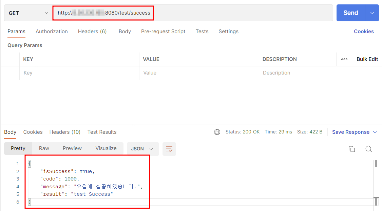Click the "isSuccess": true line

tap(68, 171)
